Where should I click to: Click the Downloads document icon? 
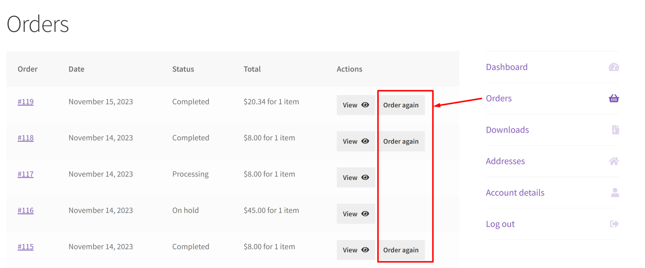[x=615, y=130]
